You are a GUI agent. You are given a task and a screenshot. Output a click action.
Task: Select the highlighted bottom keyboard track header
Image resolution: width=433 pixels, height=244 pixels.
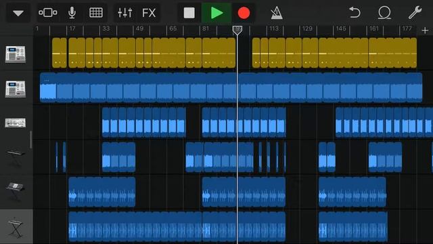click(16, 227)
